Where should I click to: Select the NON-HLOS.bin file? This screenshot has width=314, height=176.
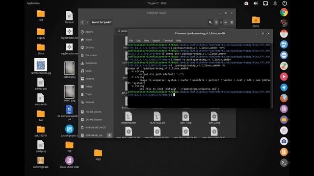(x=157, y=118)
